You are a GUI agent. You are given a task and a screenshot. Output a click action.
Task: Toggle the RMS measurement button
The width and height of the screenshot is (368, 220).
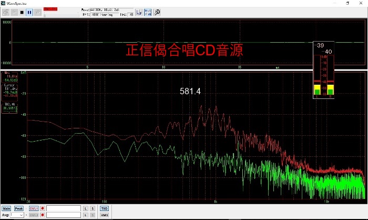104,215
